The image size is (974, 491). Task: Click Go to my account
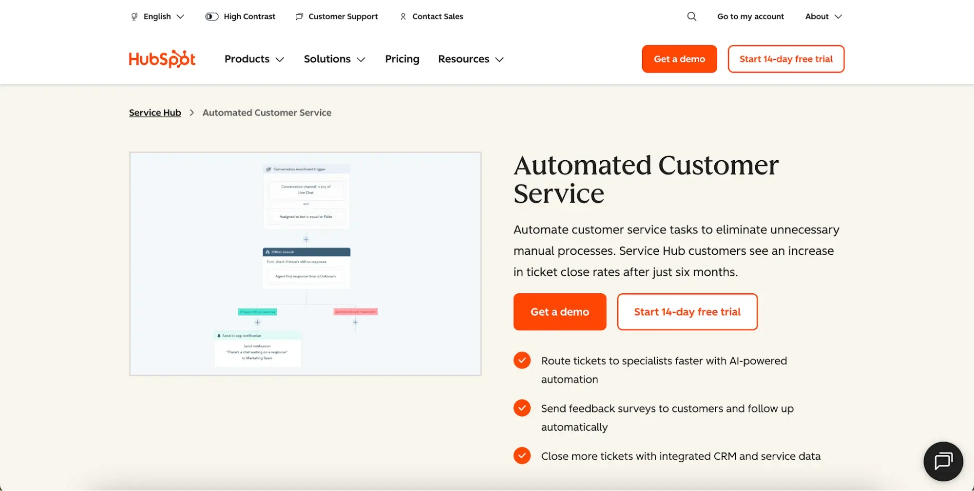coord(750,17)
